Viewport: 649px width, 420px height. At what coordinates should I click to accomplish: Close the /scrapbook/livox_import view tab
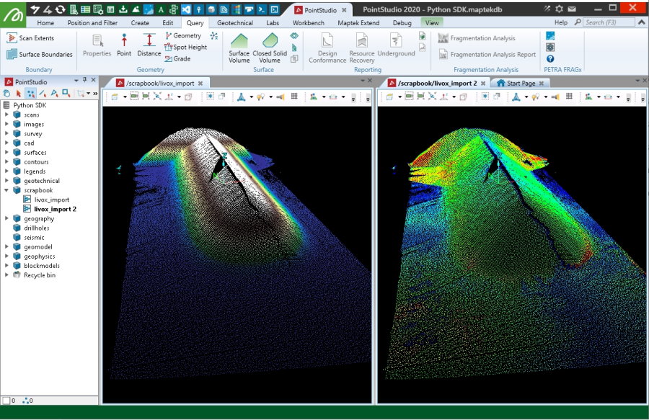(200, 83)
